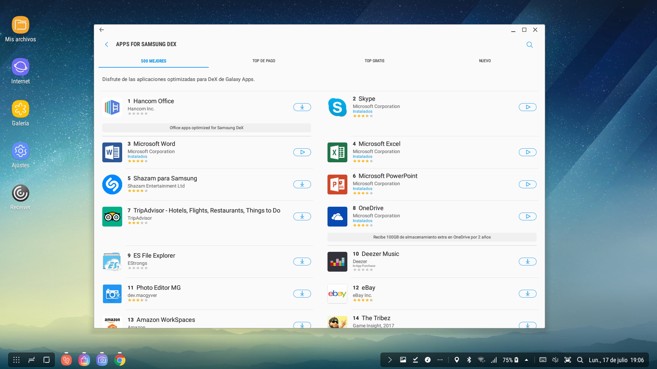Open the Microsoft Word title text

(x=154, y=144)
